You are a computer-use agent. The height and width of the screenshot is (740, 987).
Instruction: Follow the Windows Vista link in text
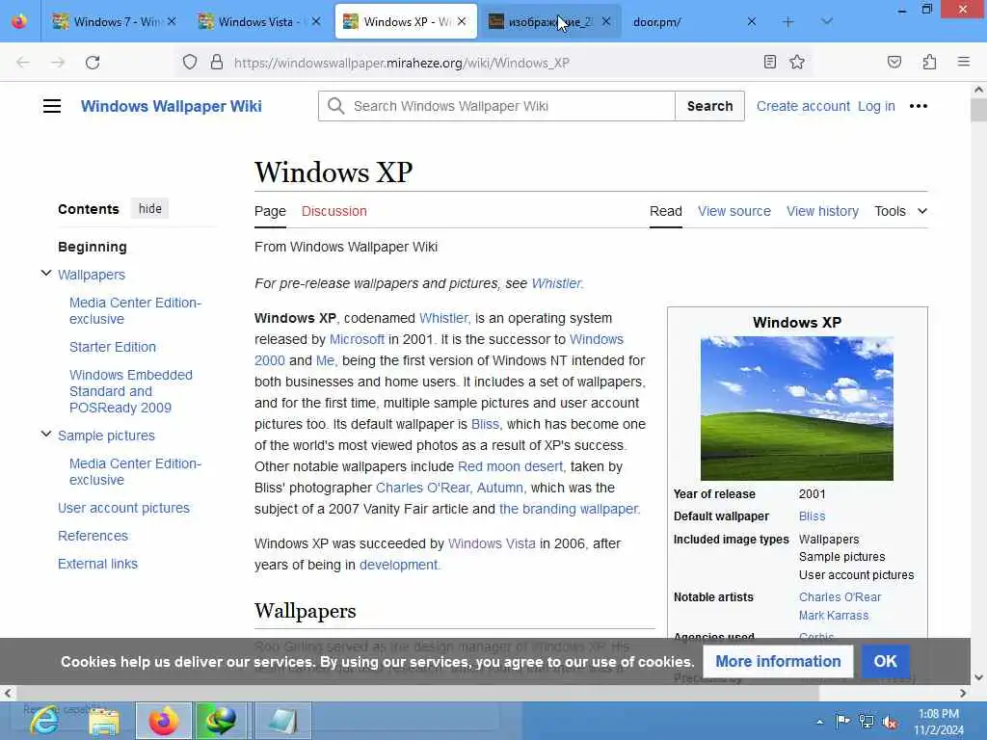(x=492, y=543)
